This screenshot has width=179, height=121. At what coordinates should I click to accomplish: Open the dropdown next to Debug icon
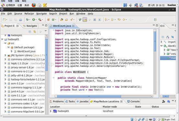point(30,20)
